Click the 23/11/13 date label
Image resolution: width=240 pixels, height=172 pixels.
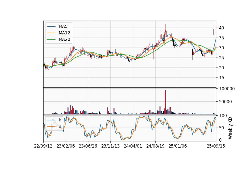click(110, 146)
